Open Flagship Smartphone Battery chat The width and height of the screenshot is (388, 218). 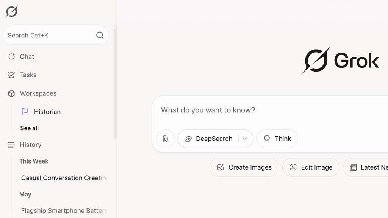pos(64,210)
